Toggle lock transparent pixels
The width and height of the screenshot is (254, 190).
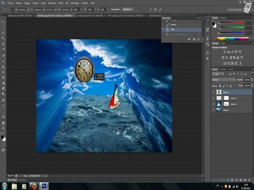coord(220,86)
